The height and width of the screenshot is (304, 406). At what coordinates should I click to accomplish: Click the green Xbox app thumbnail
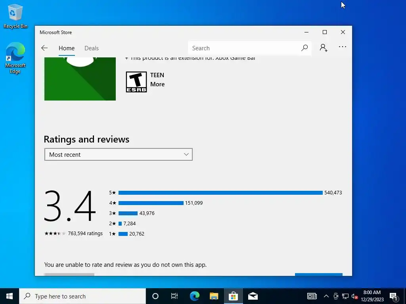[x=80, y=79]
